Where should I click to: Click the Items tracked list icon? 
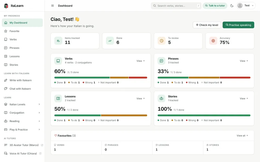pyautogui.click(x=58, y=41)
